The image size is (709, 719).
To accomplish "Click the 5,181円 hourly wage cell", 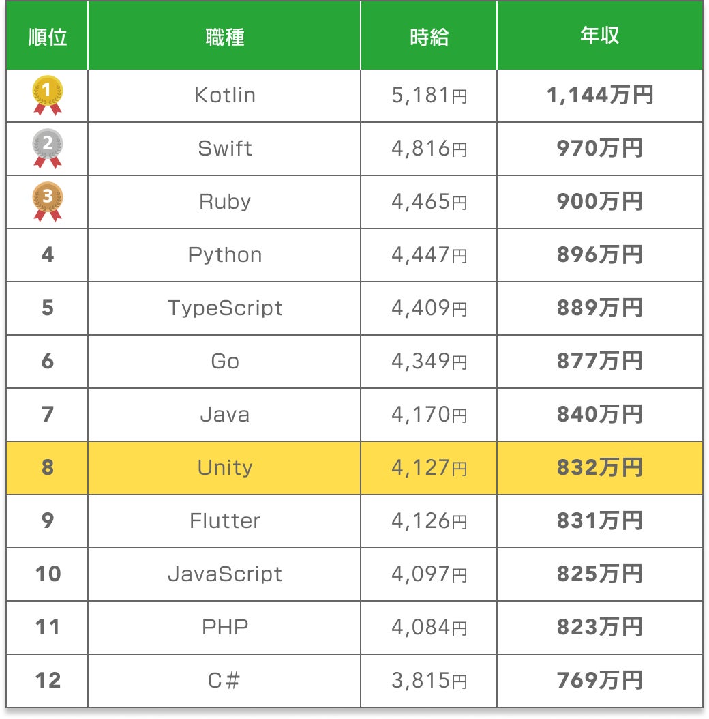I will (x=429, y=95).
